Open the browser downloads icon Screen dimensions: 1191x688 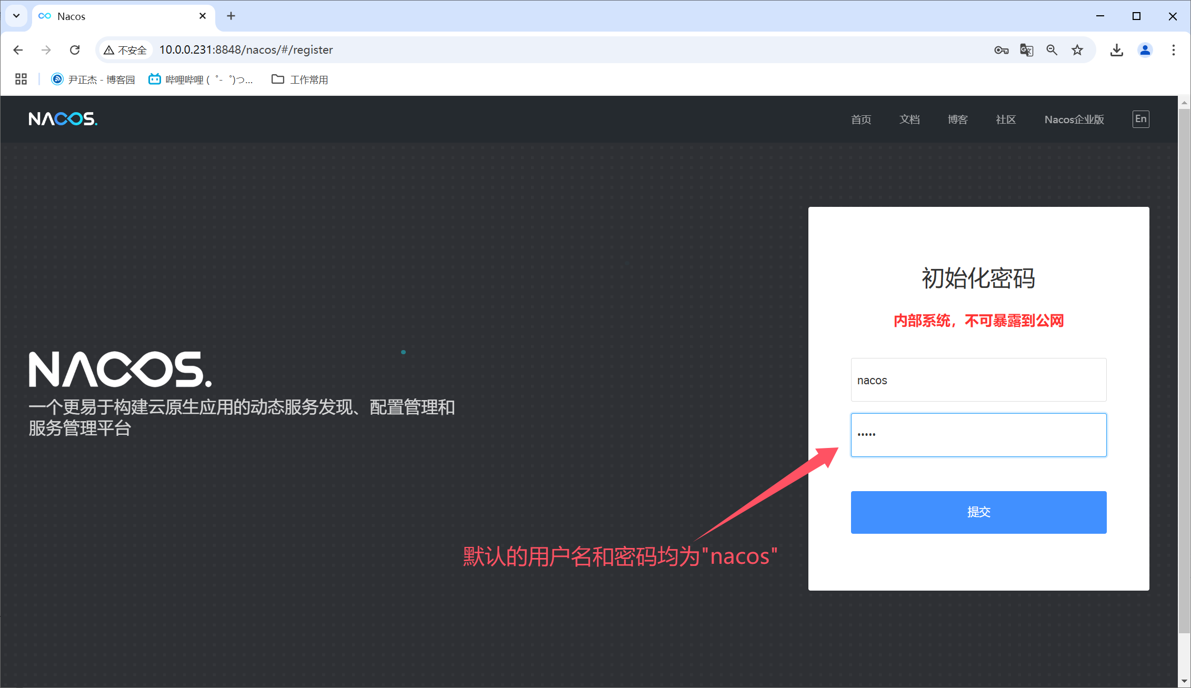point(1116,50)
